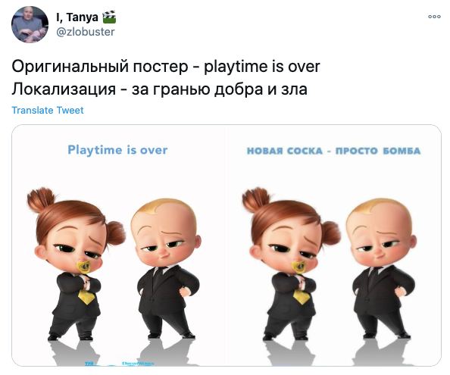Open the profile avatar of I, Tanya
The width and height of the screenshot is (450, 375).
pyautogui.click(x=30, y=24)
